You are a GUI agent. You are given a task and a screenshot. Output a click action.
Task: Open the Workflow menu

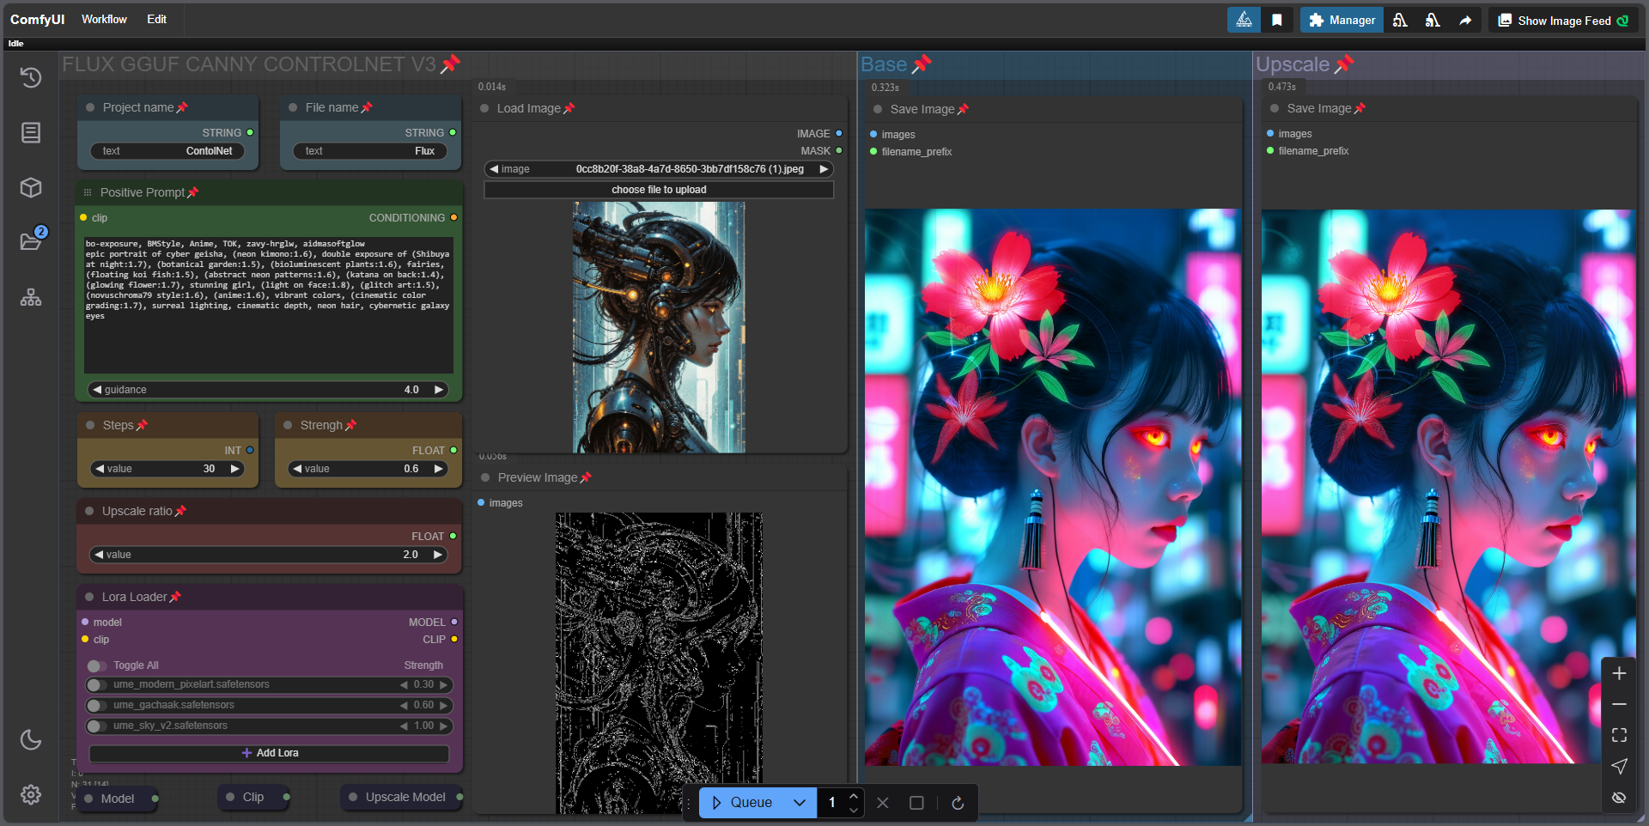click(104, 19)
